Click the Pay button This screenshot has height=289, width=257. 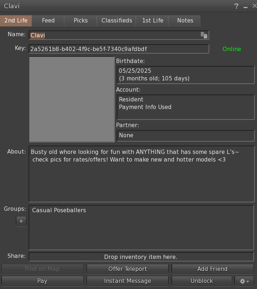42,281
